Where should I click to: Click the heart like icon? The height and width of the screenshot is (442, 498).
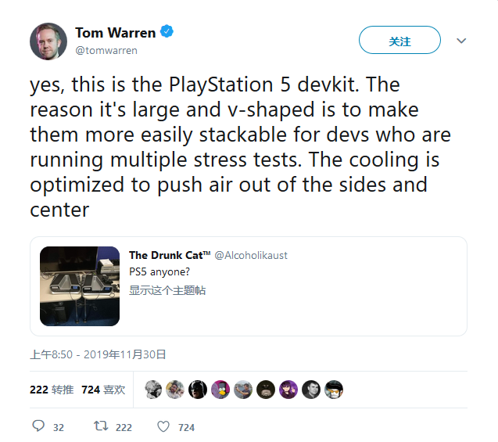163,427
